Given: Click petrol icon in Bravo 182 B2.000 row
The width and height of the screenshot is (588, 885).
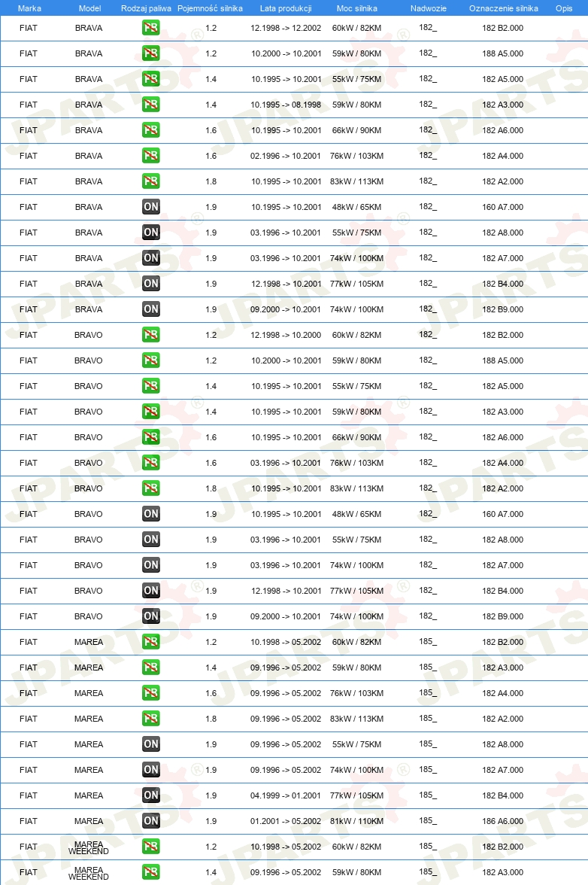Looking at the screenshot, I should click(x=150, y=335).
